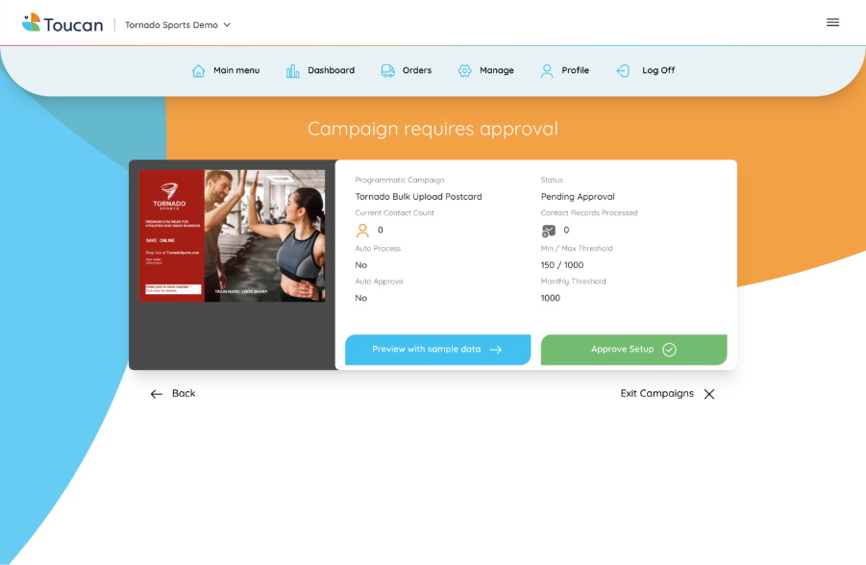Click the Manage gear icon
Viewport: 866px width, 565px height.
coord(465,71)
